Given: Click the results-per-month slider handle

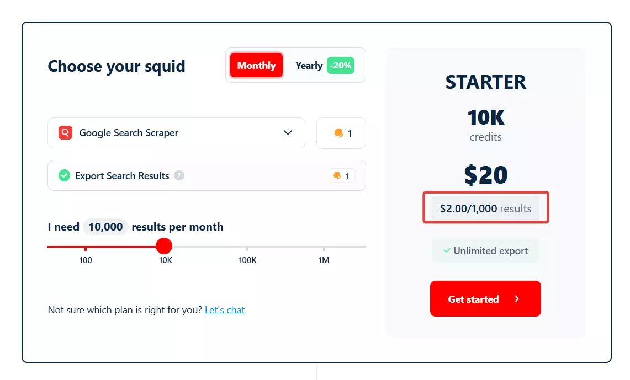Looking at the screenshot, I should [x=164, y=246].
